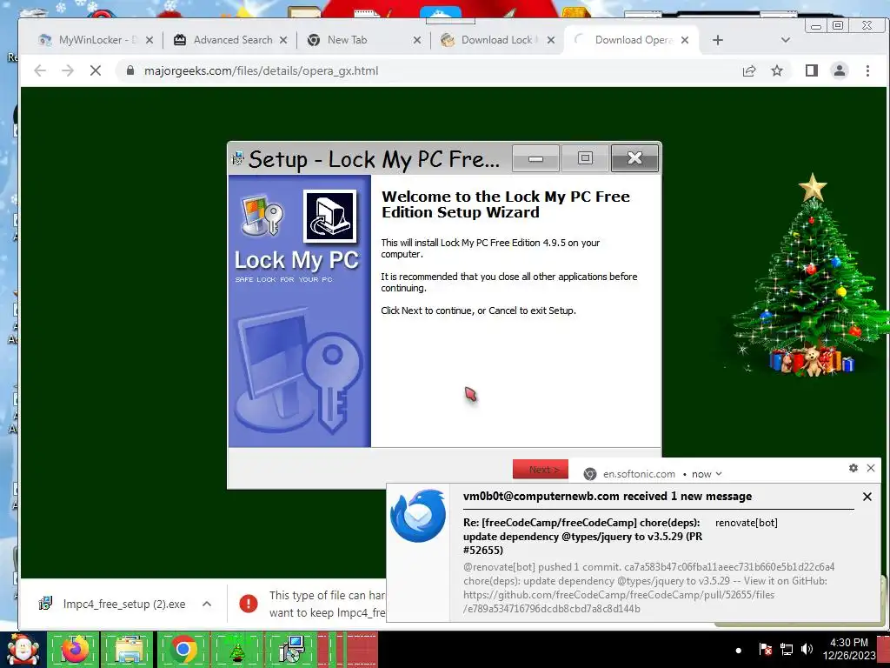This screenshot has height=668, width=890.
Task: View site information lock icon
Action: coord(130,70)
